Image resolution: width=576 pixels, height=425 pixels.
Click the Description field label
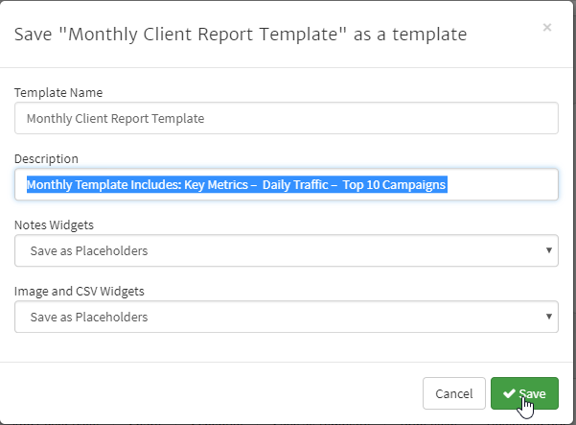(46, 158)
